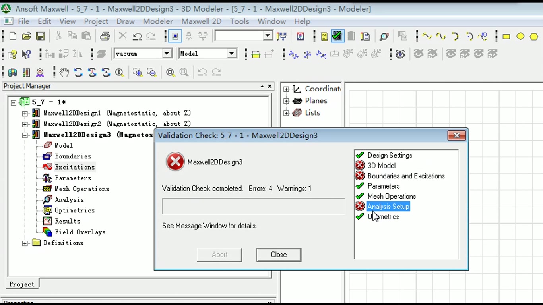543x305 pixels.
Task: Open the Window menu
Action: [271, 21]
